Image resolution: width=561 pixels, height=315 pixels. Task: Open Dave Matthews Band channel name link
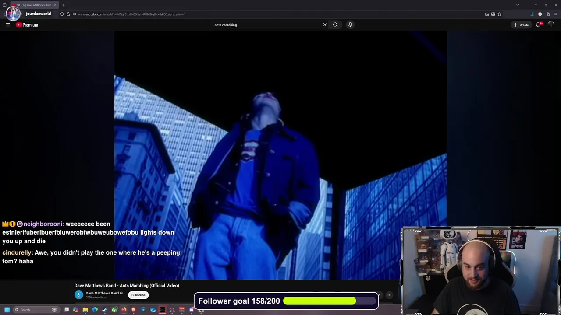(102, 293)
